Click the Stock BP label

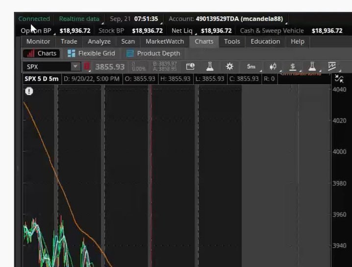pos(111,31)
